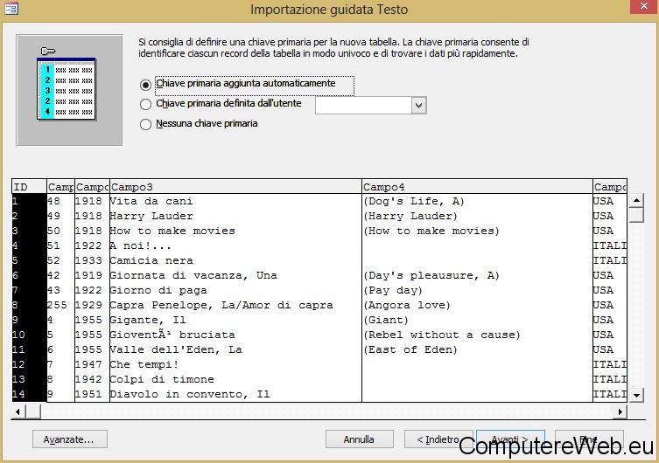Click the cell 'Camicia nera'

coord(235,261)
